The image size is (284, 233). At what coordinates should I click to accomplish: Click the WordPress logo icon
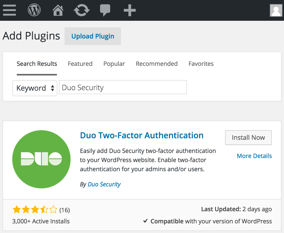click(x=34, y=10)
